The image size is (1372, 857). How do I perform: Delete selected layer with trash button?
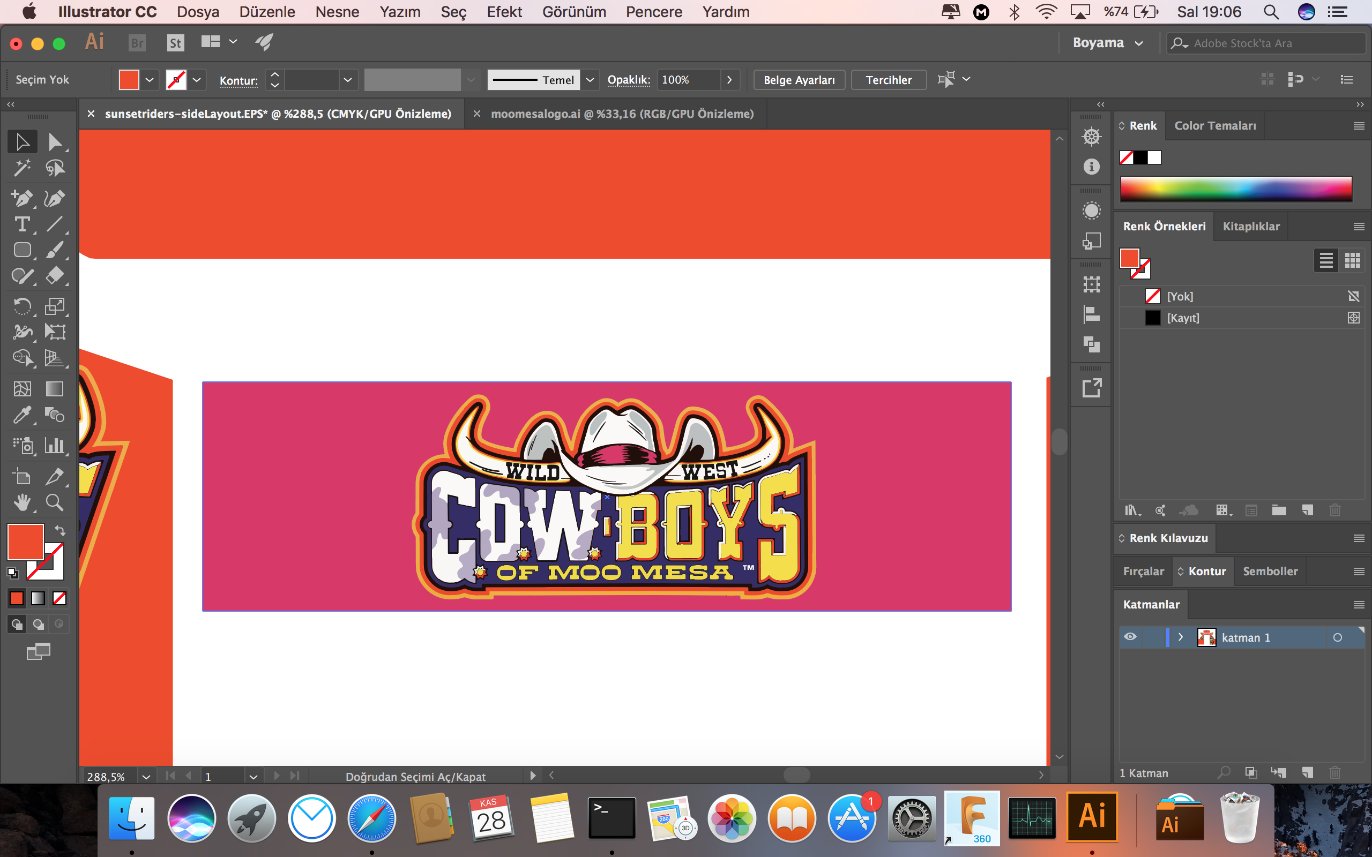[1335, 772]
